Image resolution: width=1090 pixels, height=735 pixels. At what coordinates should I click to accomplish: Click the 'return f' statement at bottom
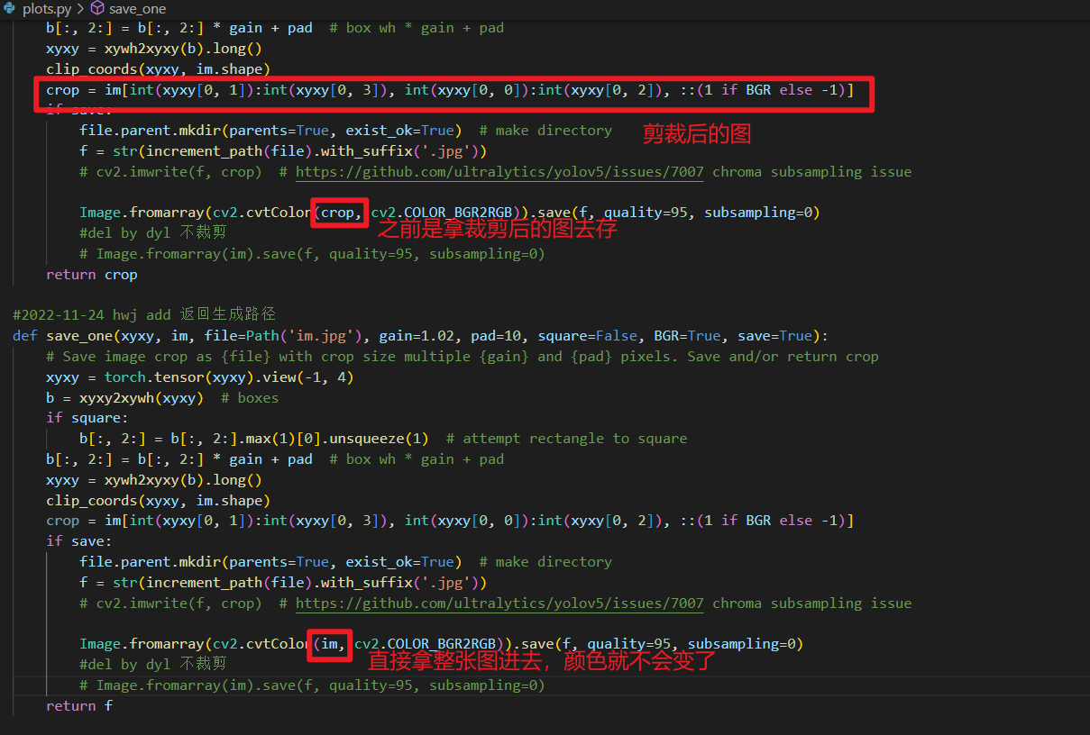79,705
